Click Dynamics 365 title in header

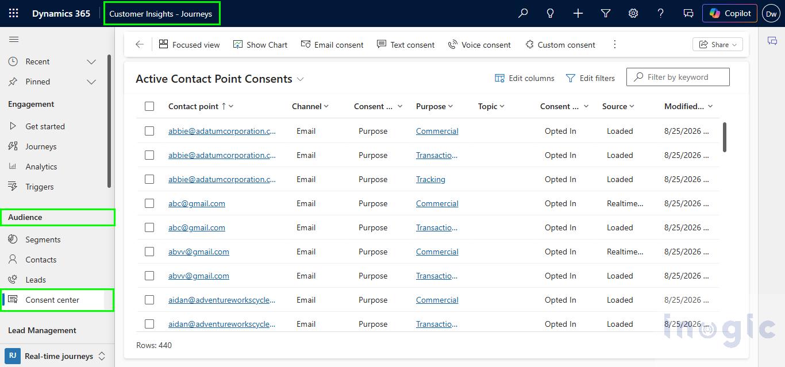point(61,13)
